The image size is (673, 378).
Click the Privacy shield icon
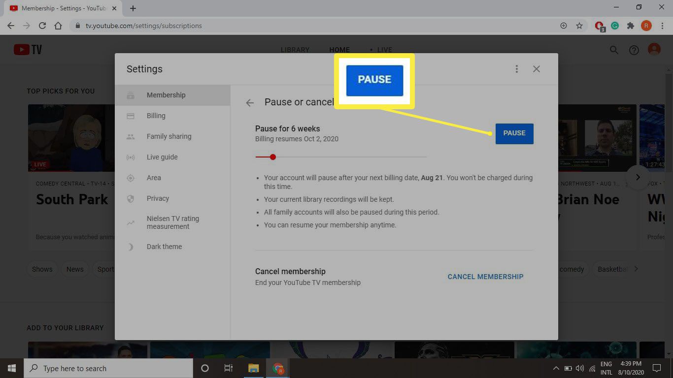131,198
